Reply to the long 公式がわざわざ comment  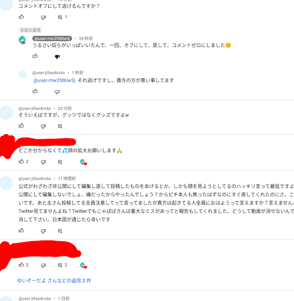60,231
